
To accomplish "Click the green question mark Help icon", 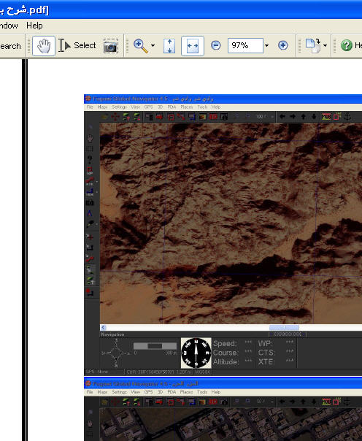I will click(346, 45).
